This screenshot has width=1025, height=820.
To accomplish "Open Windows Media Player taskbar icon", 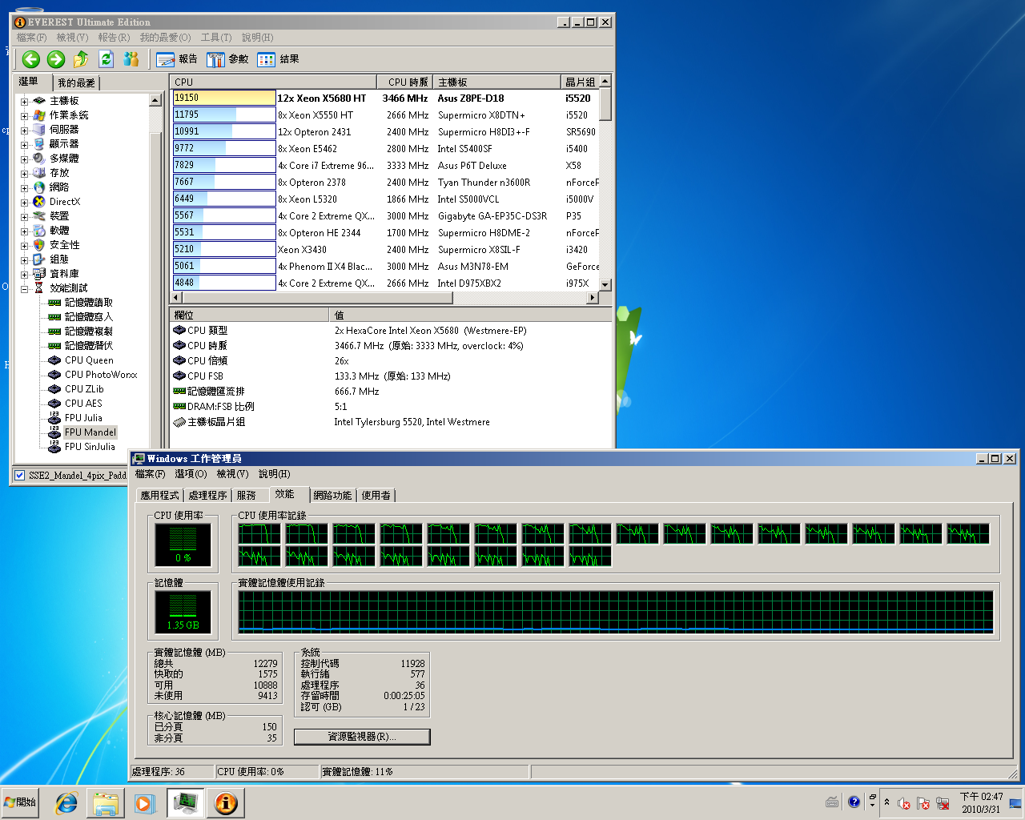I will click(144, 803).
